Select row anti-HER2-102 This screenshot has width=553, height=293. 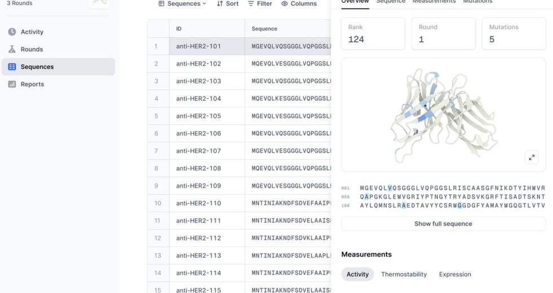[x=239, y=64]
